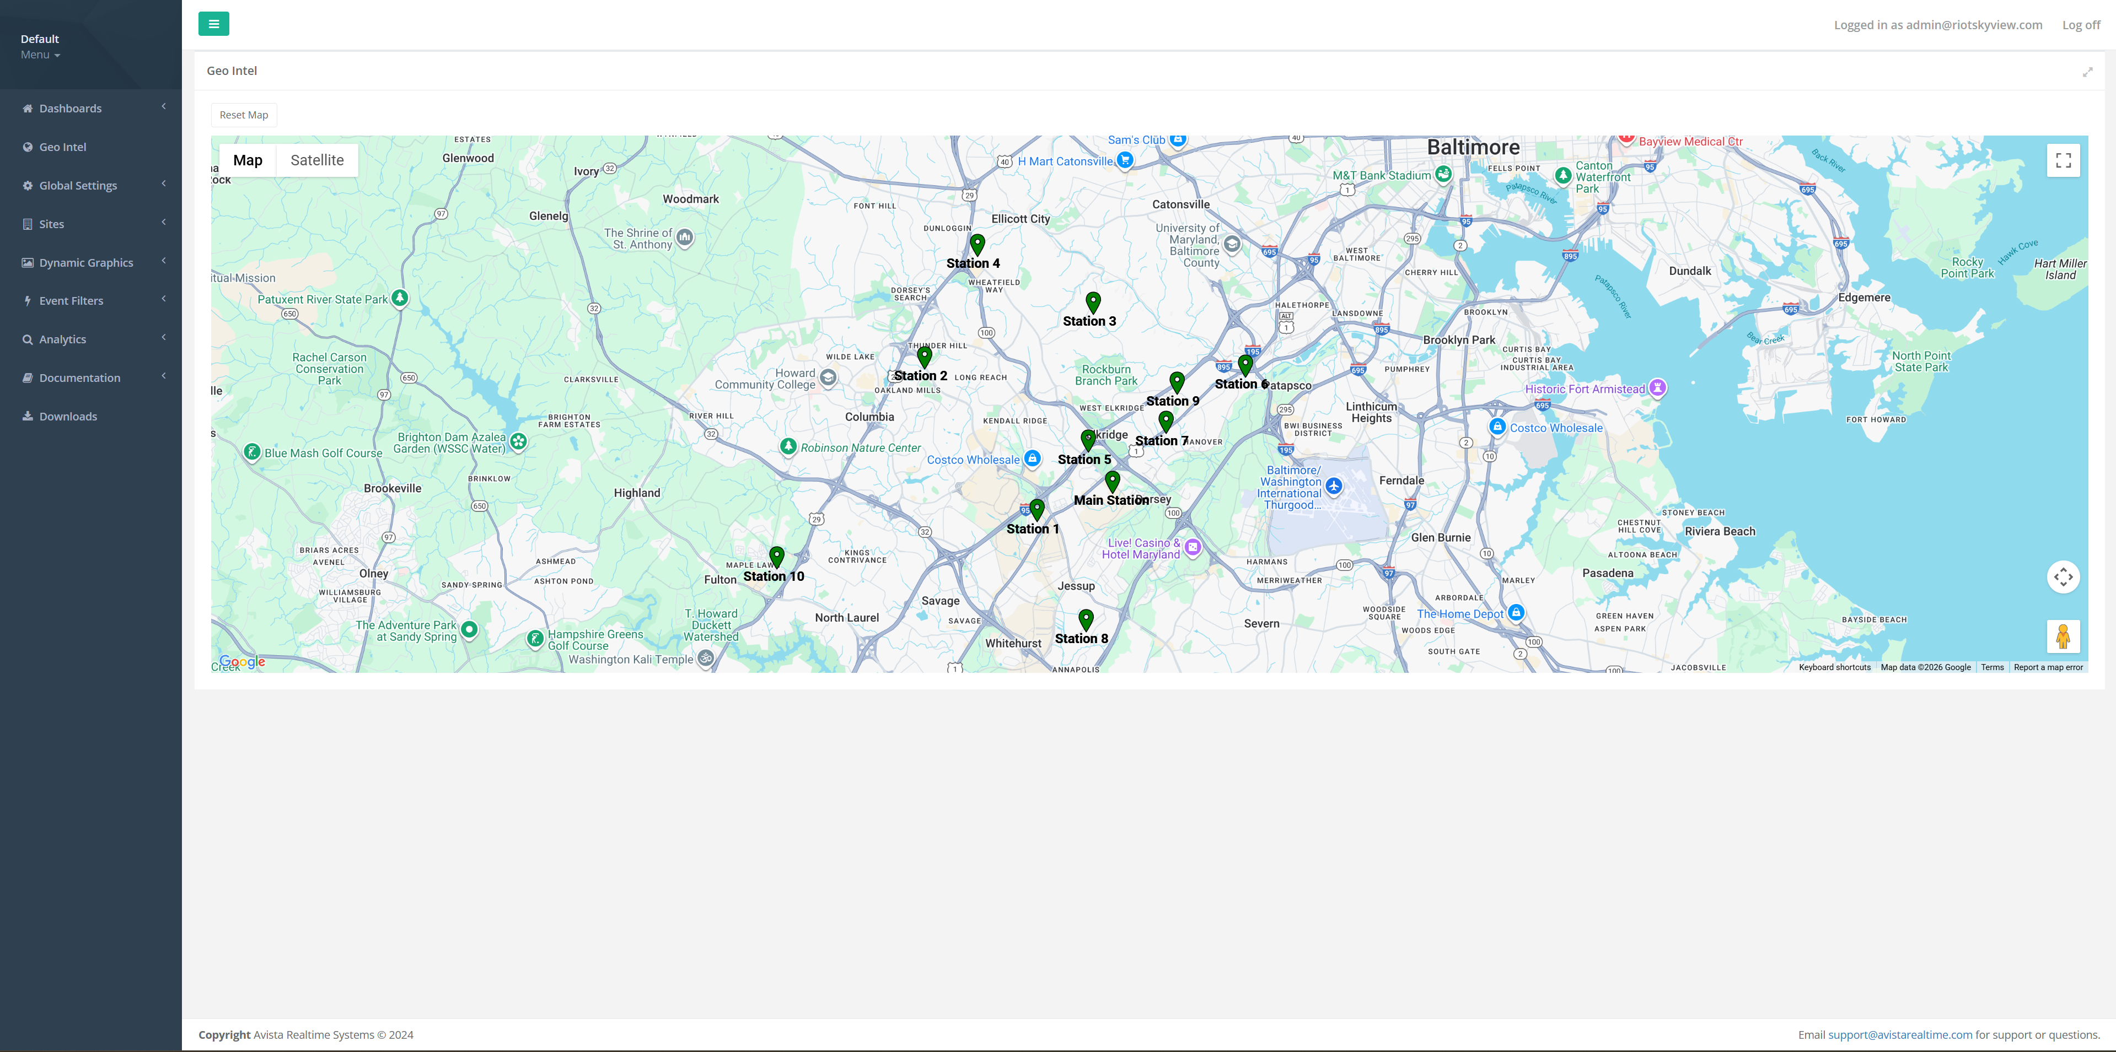Click the Log off link

pyautogui.click(x=2080, y=25)
